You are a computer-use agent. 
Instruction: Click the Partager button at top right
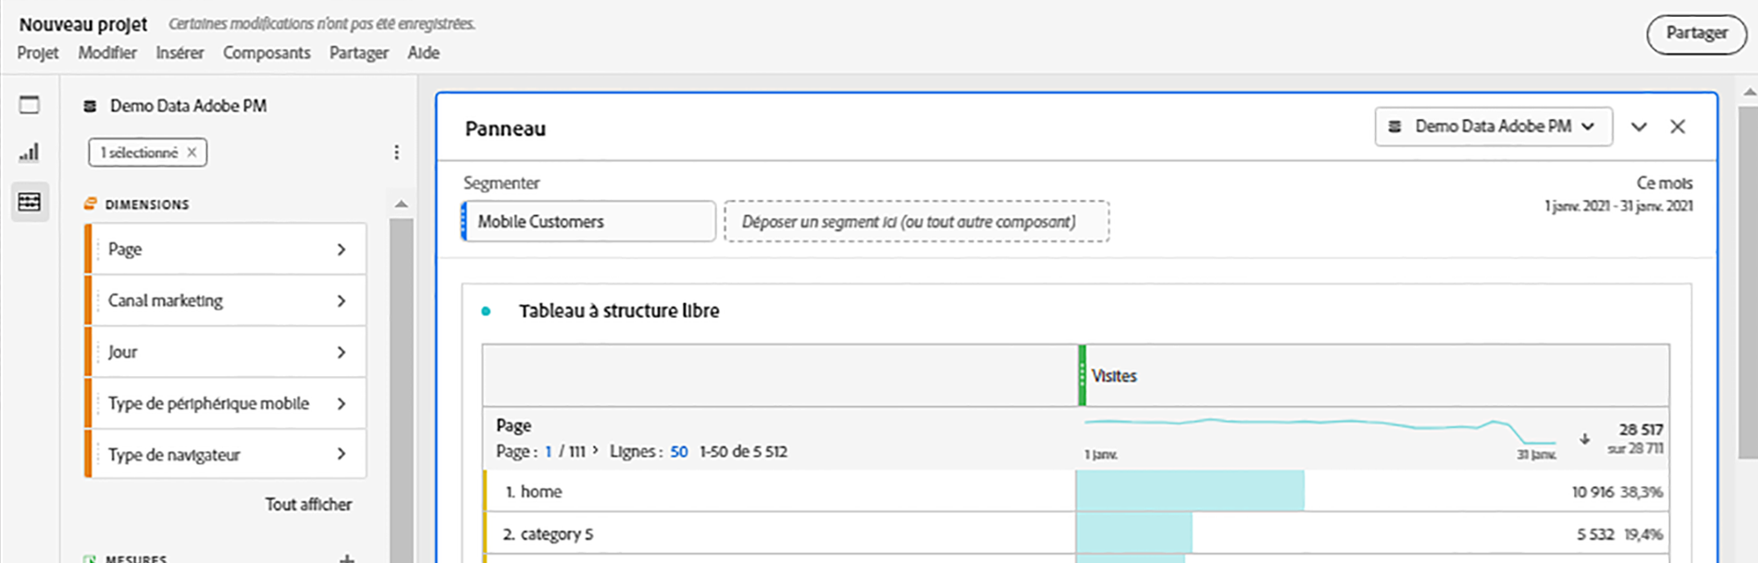tap(1696, 33)
